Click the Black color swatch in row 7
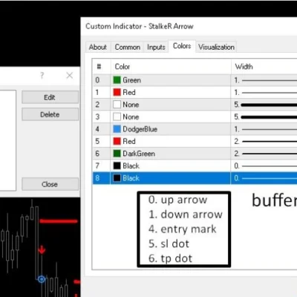 pos(117,166)
